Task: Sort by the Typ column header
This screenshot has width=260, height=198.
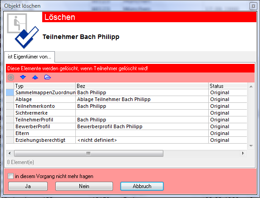Action: pyautogui.click(x=44, y=86)
